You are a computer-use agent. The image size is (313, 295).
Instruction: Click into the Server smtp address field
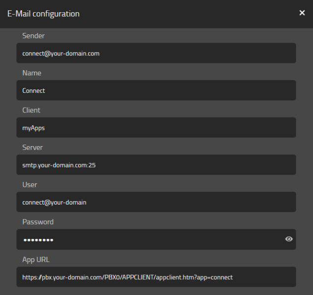click(x=156, y=165)
